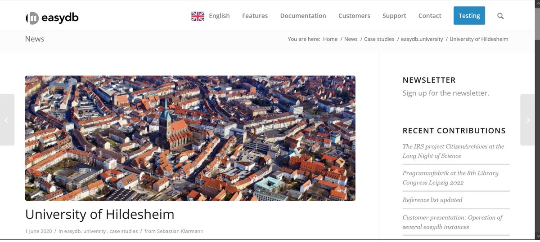540x242 pixels.
Task: Go to previous post arrow
Action: click(x=7, y=120)
